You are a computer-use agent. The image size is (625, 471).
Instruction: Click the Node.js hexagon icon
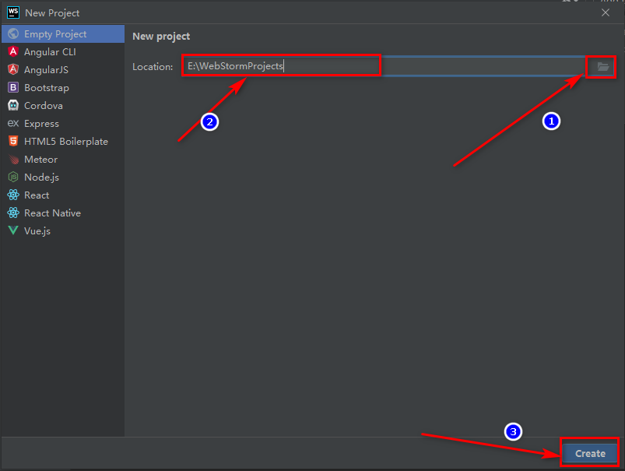[x=13, y=177]
